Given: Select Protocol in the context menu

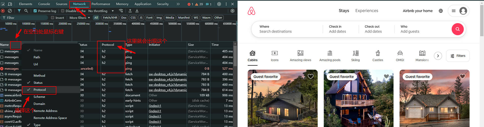Looking at the screenshot, I should click(40, 90).
